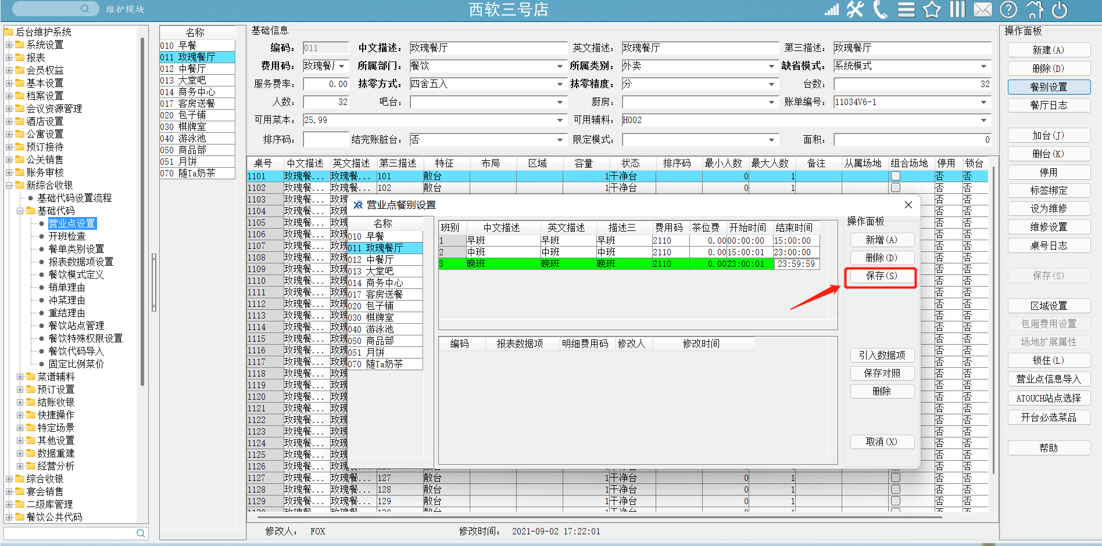Select 销单理由 tree item

pyautogui.click(x=67, y=287)
